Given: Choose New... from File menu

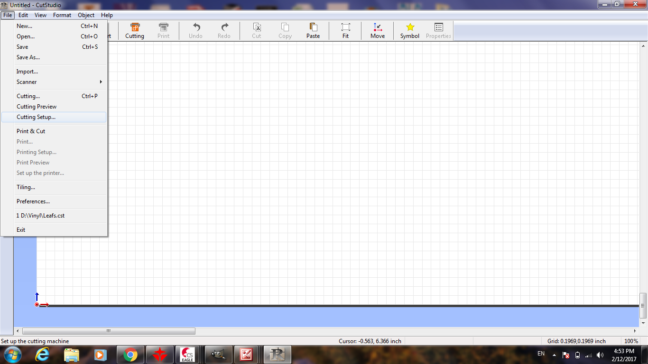Looking at the screenshot, I should pos(54,26).
